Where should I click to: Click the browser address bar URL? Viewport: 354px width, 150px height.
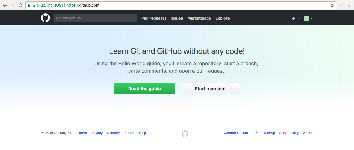[x=83, y=5]
